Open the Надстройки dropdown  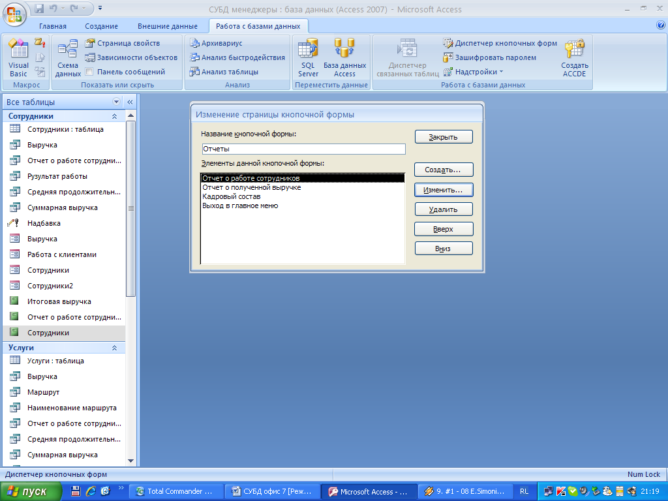pos(474,72)
